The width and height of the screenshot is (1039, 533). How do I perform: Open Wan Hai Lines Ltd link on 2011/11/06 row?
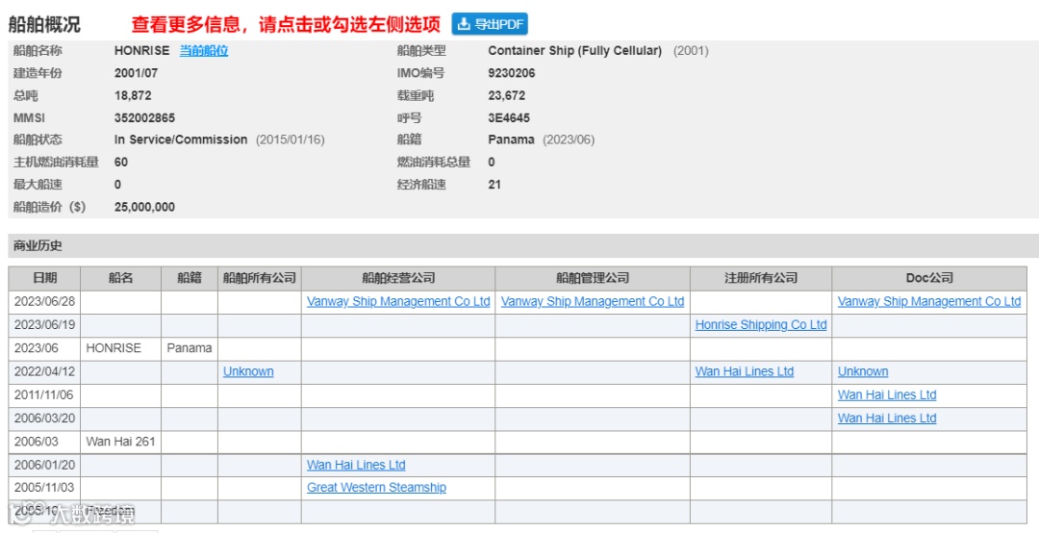tap(887, 395)
